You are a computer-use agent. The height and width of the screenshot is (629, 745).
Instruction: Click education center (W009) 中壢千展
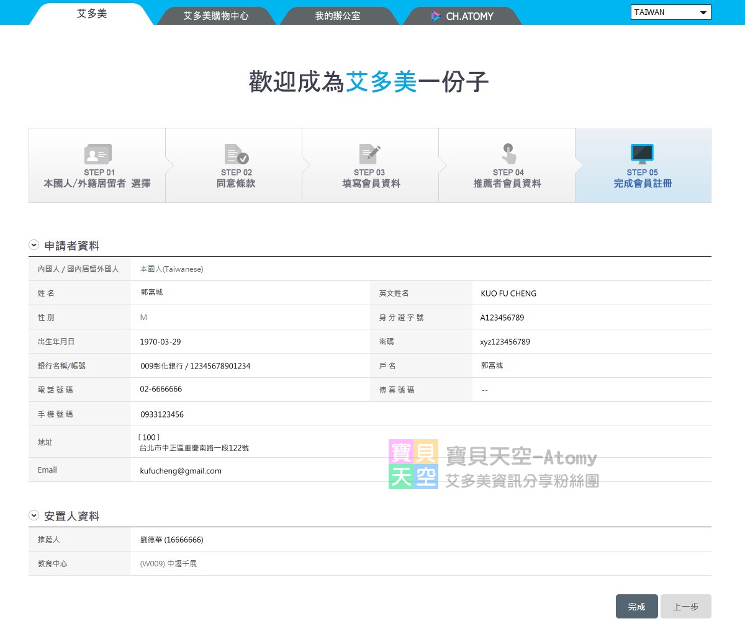pos(168,564)
